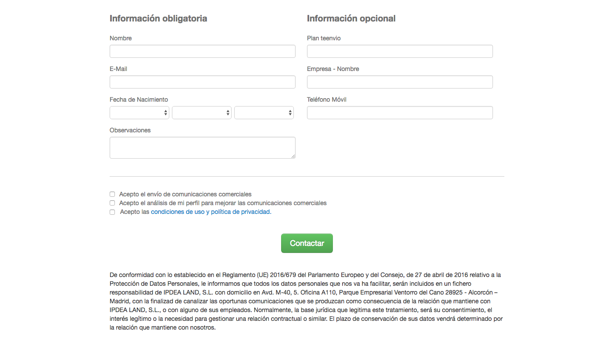The width and height of the screenshot is (614, 341).
Task: Enable envío de comunicaciones comerciales checkbox
Action: (112, 194)
